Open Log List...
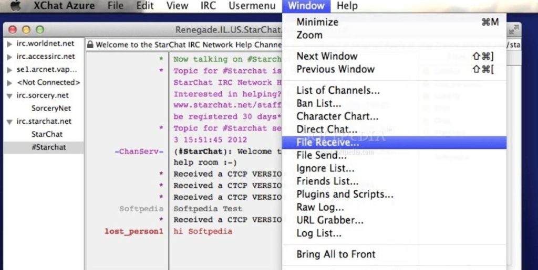The width and height of the screenshot is (538, 270). (x=394, y=233)
